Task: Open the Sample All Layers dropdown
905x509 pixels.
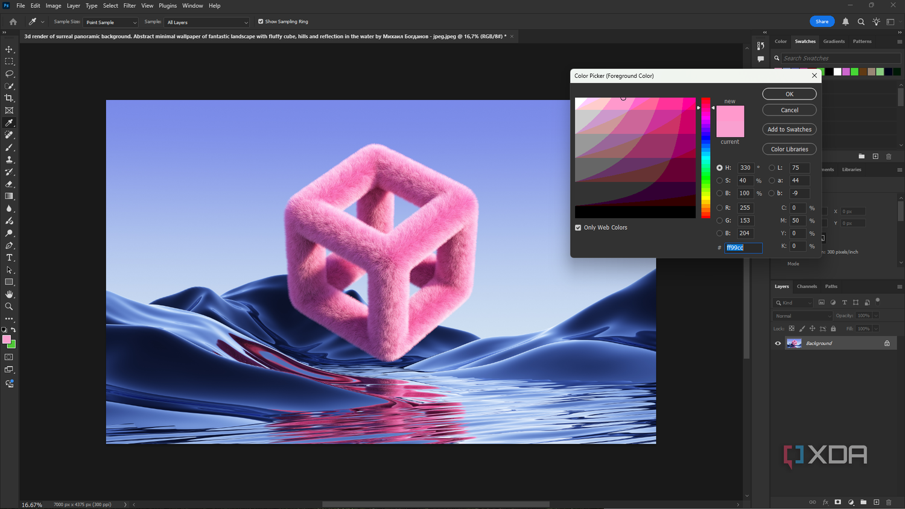Action: [x=206, y=22]
